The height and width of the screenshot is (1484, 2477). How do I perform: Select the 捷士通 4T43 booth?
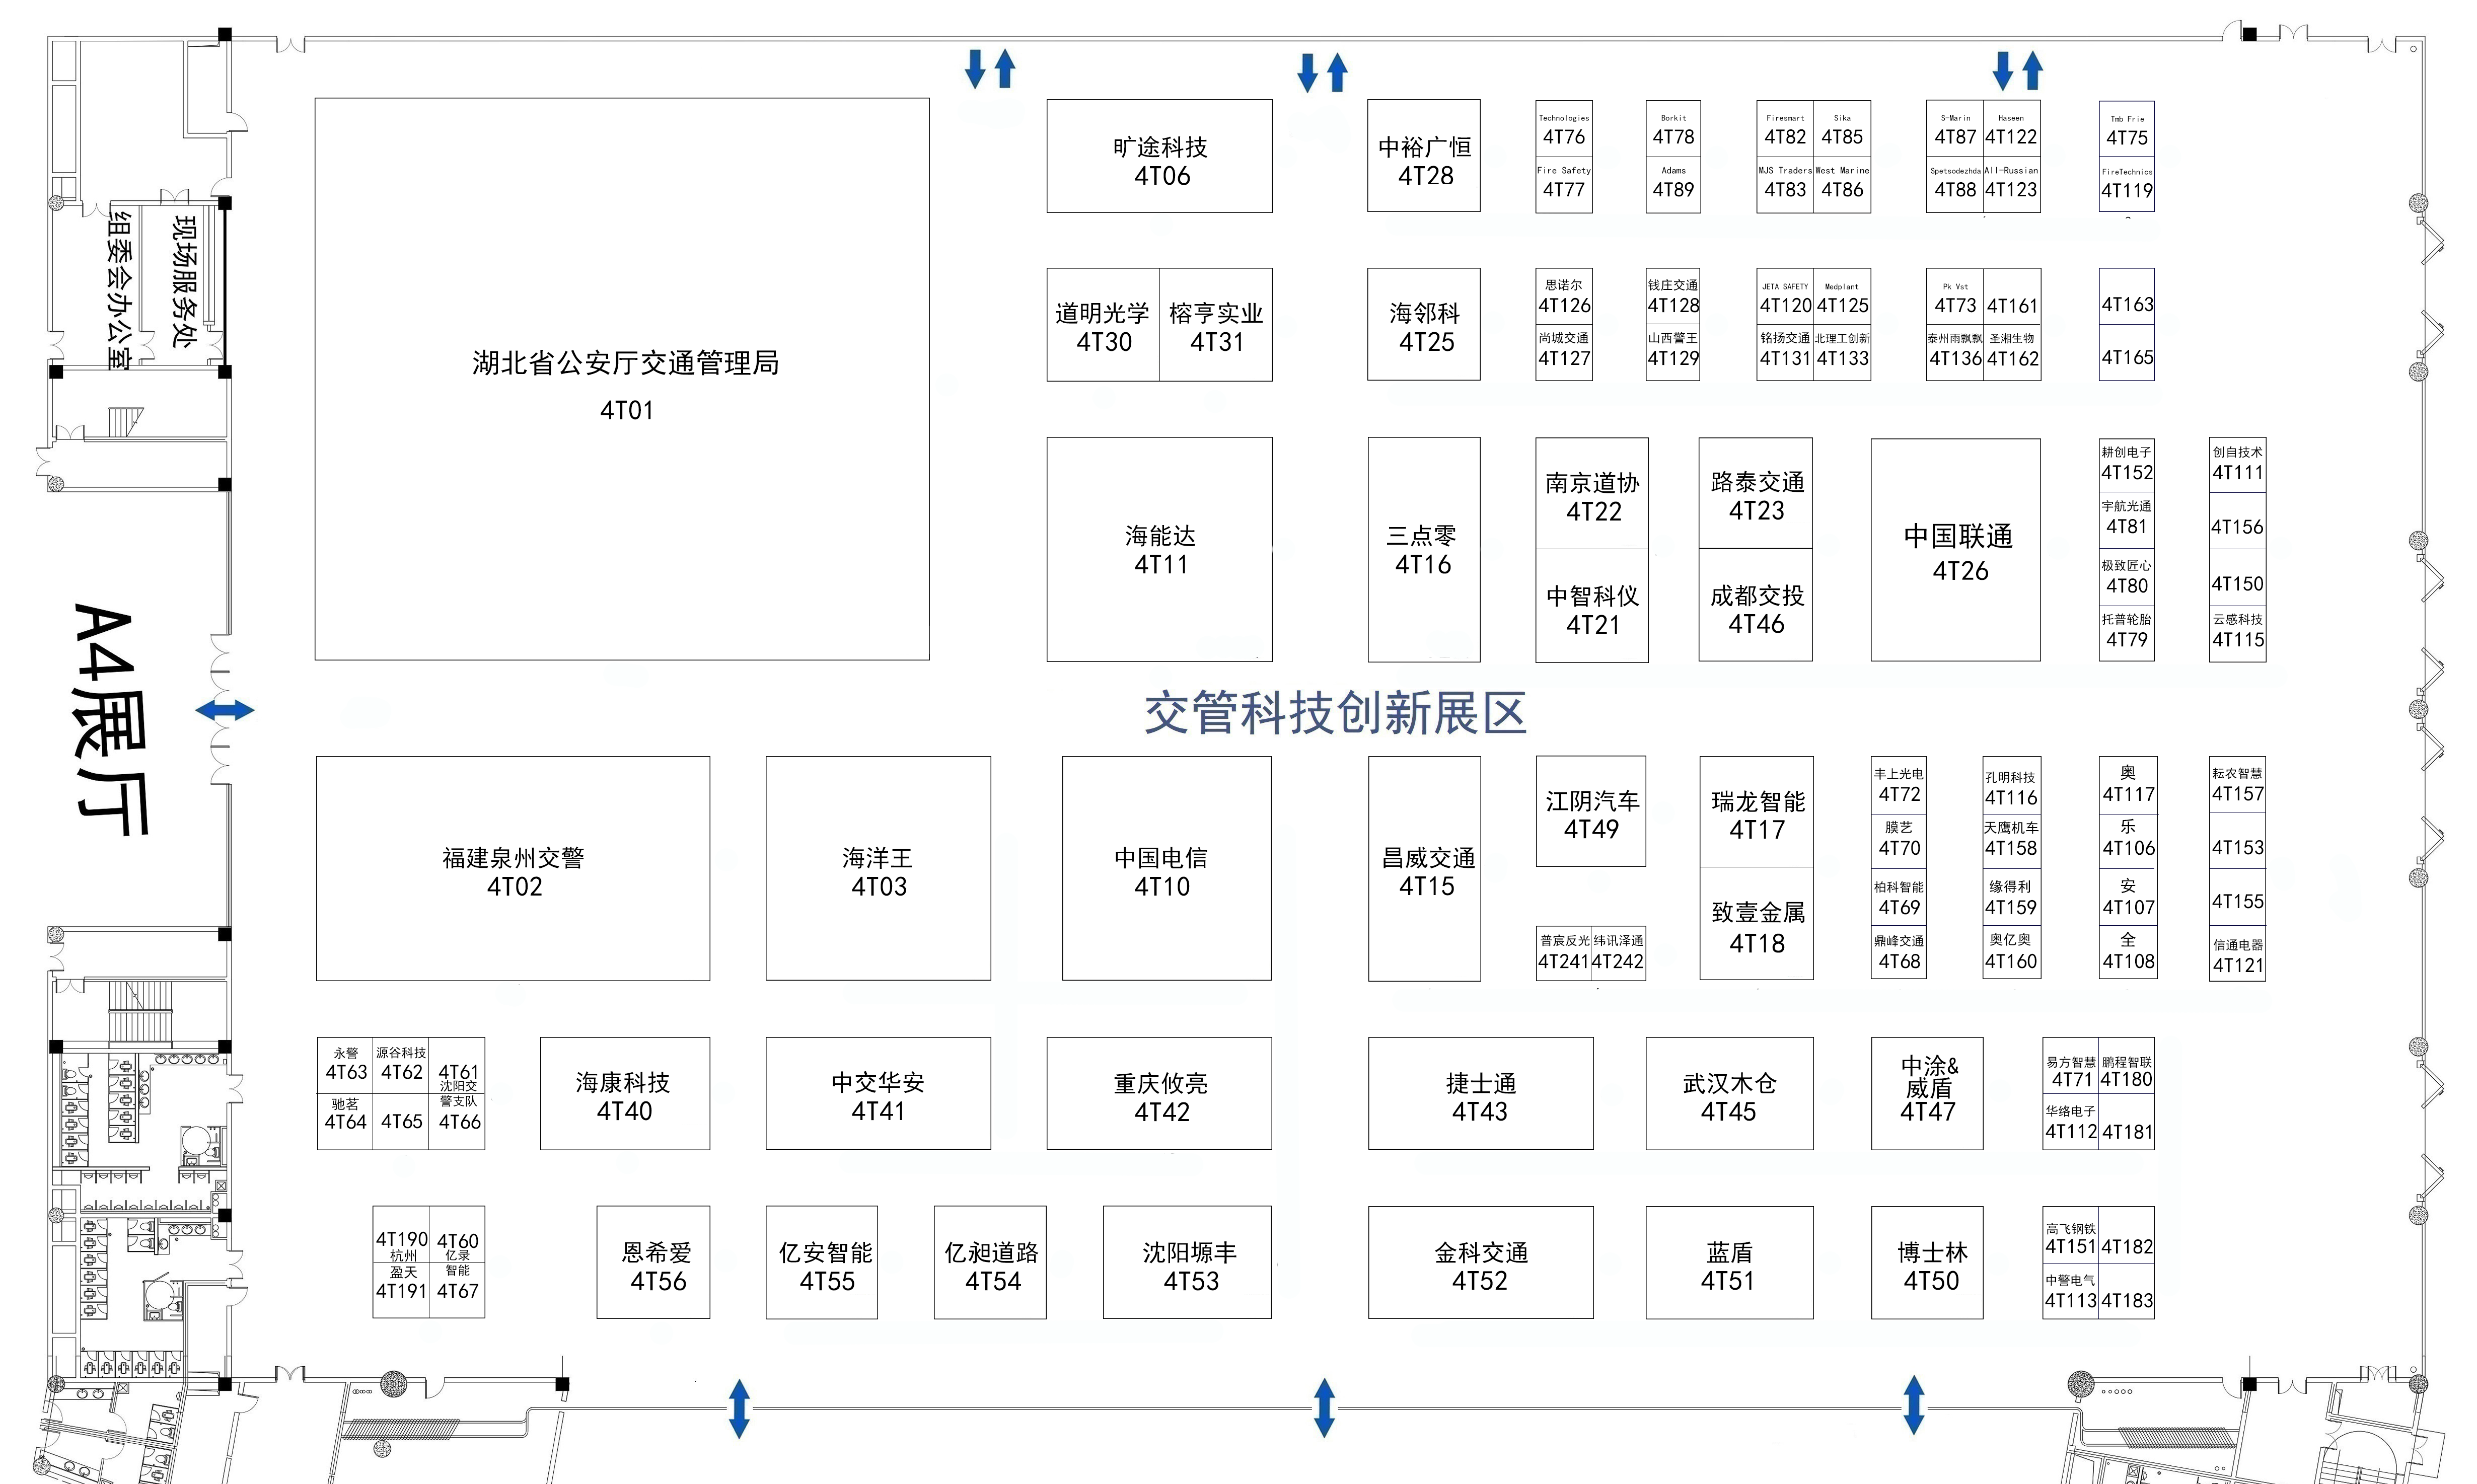[1481, 1093]
